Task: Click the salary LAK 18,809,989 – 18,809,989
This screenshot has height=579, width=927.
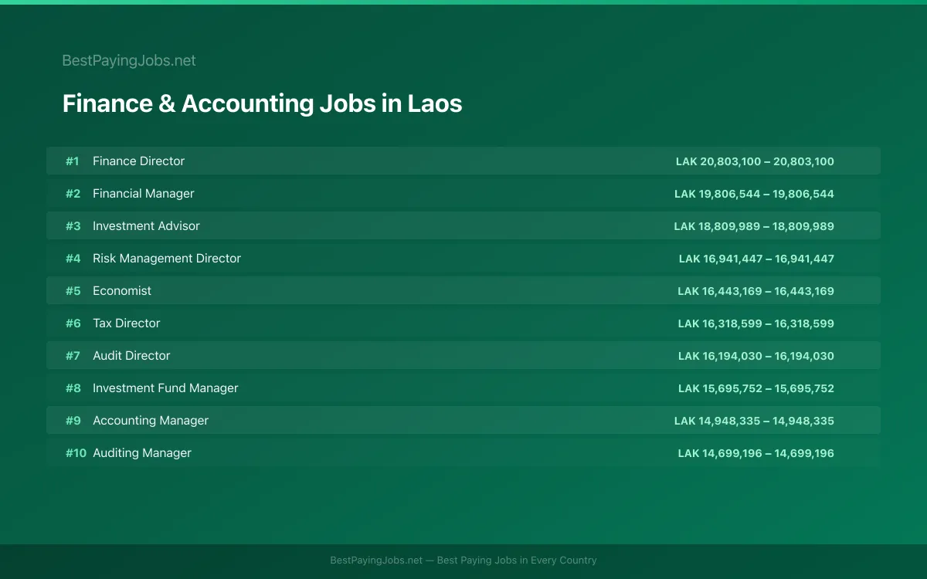Action: tap(754, 226)
